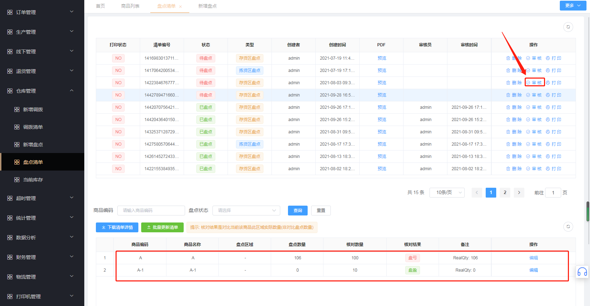The width and height of the screenshot is (590, 306).
Task: Switch to the 商品列表 tab
Action: [x=130, y=6]
